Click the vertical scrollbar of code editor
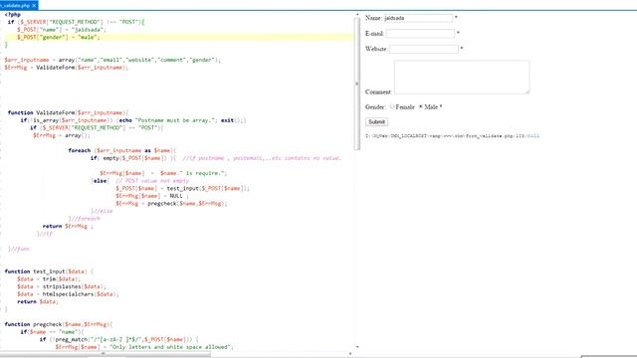The image size is (637, 358). (357, 84)
